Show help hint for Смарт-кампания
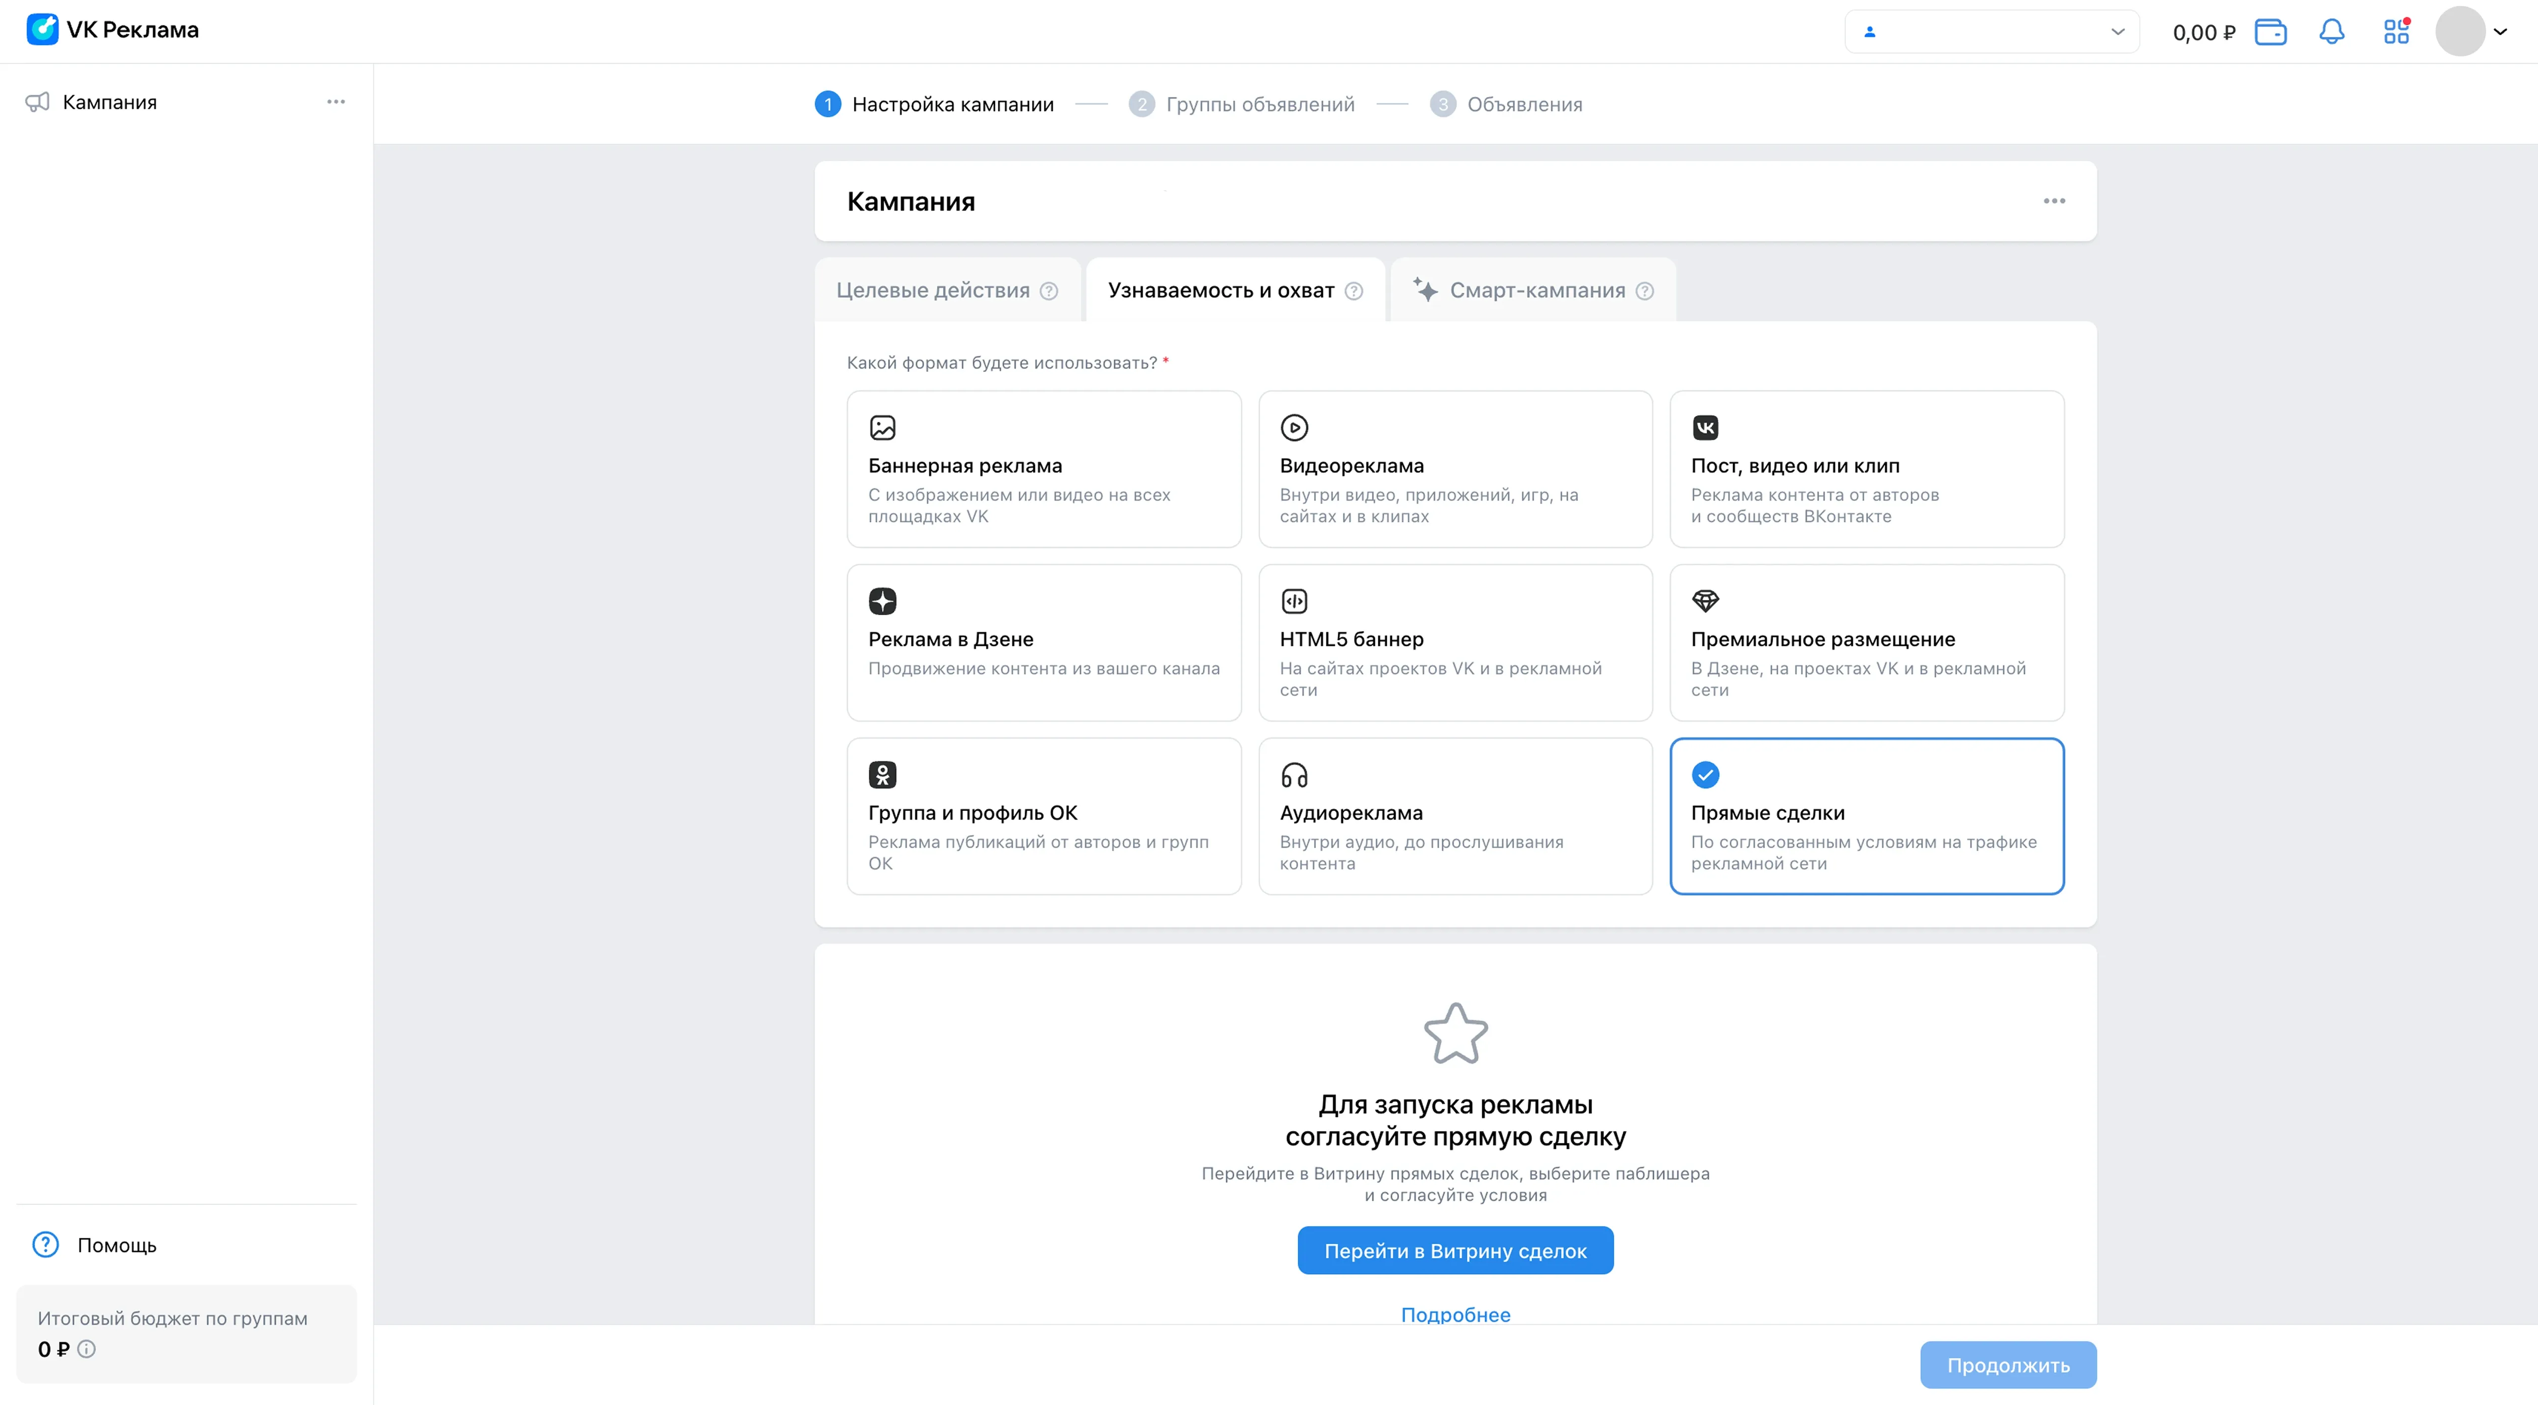Viewport: 2538px width, 1405px height. point(1645,290)
